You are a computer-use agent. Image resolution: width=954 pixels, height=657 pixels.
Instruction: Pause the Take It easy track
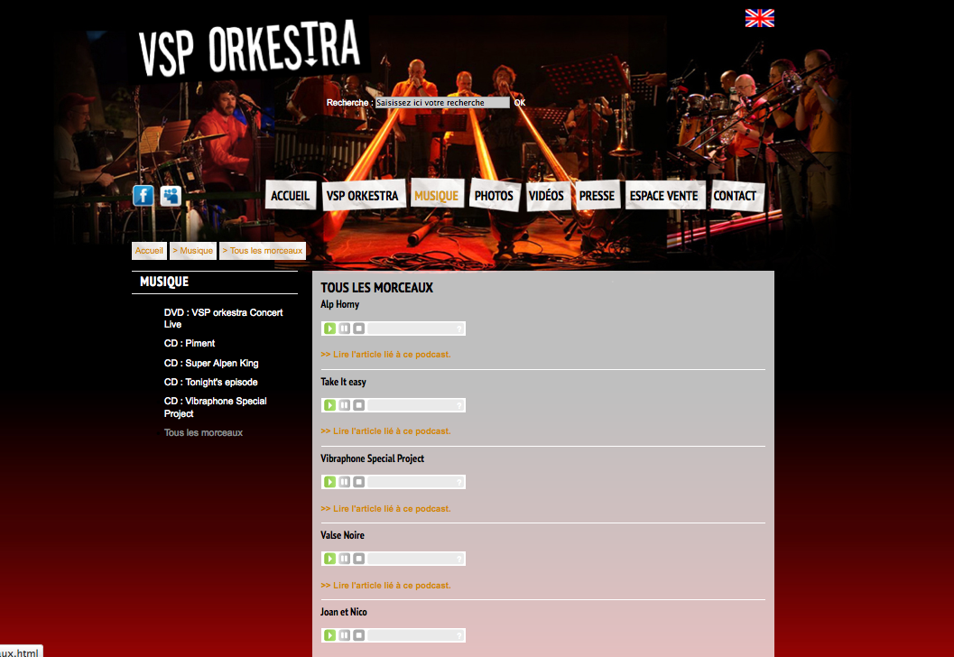pyautogui.click(x=345, y=405)
